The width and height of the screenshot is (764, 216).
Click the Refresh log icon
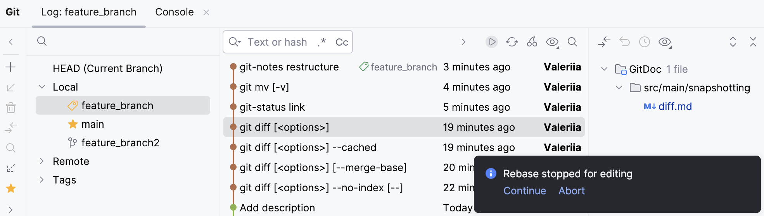click(x=512, y=42)
